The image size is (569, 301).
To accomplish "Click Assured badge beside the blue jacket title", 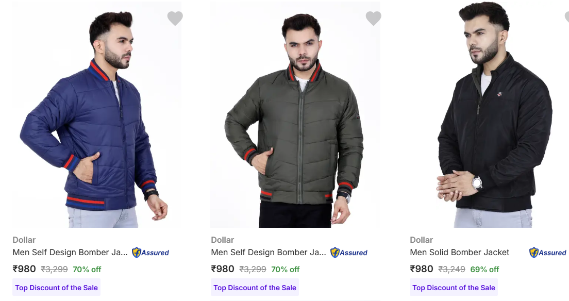I will point(150,253).
